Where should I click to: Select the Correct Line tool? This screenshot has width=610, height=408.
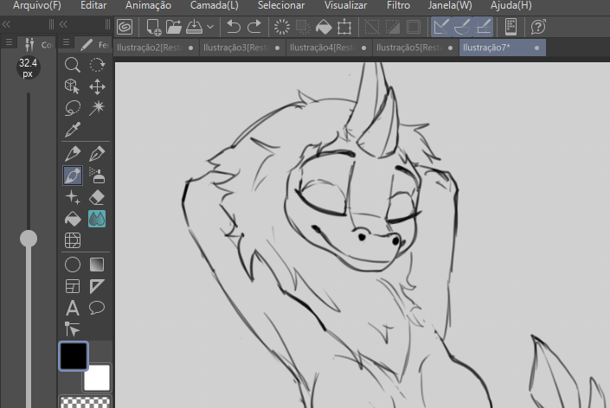click(x=73, y=329)
